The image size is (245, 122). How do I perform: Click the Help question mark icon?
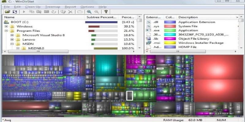[106, 12]
